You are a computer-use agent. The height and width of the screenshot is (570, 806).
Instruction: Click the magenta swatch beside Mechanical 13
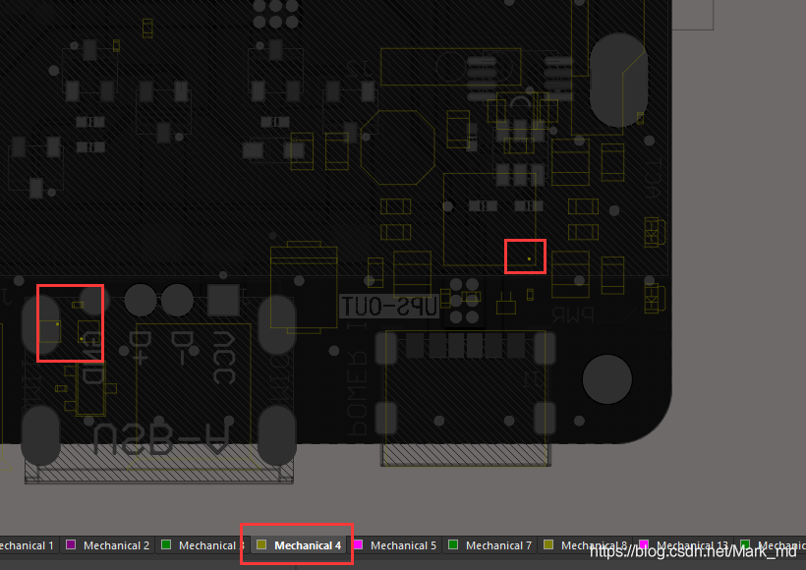[644, 545]
